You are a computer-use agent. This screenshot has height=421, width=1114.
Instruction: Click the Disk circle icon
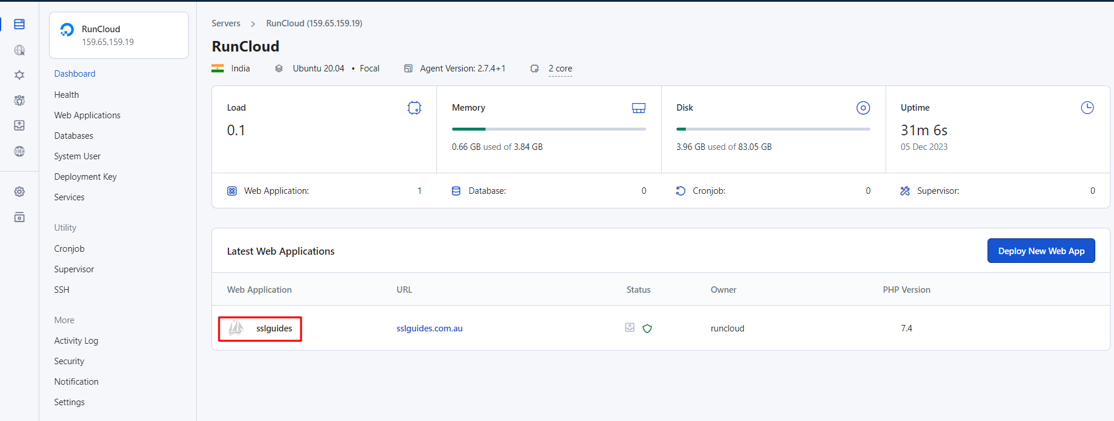pos(863,108)
